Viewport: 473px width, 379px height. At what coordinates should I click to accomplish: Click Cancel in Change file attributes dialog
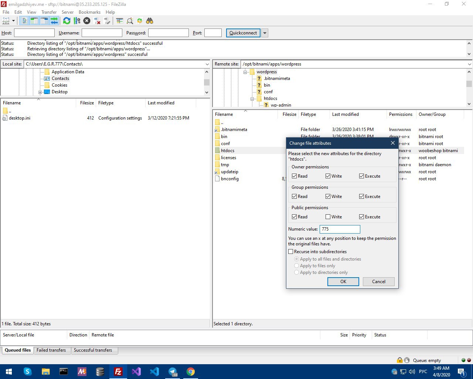379,282
